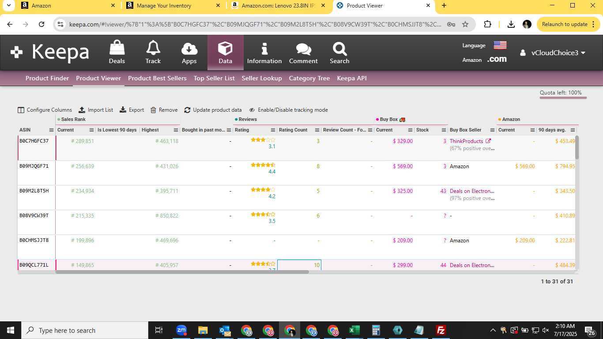The height and width of the screenshot is (339, 603).
Task: Open Keepa API tab
Action: pyautogui.click(x=352, y=78)
